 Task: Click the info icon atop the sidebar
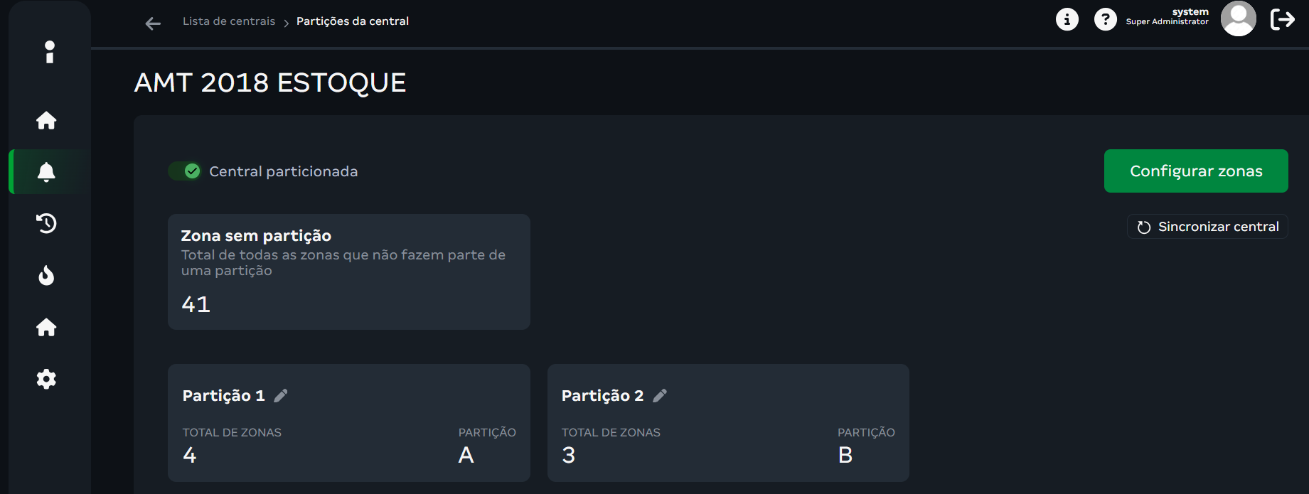click(x=49, y=52)
